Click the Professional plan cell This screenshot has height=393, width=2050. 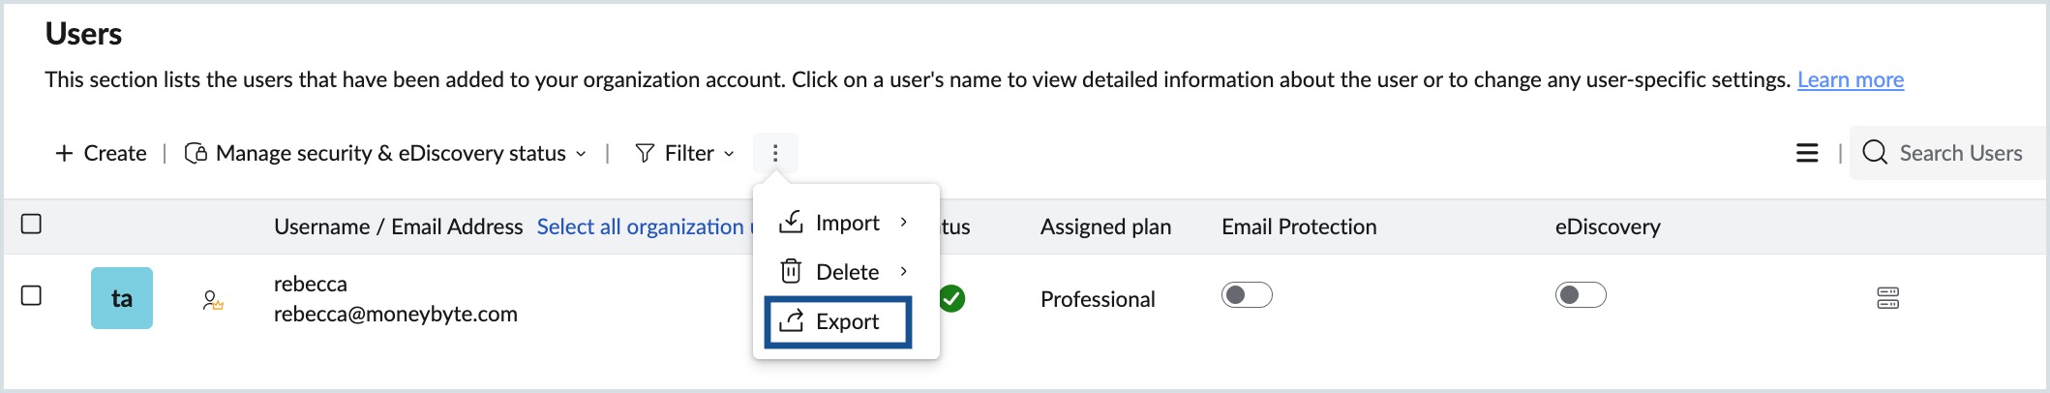pos(1098,299)
